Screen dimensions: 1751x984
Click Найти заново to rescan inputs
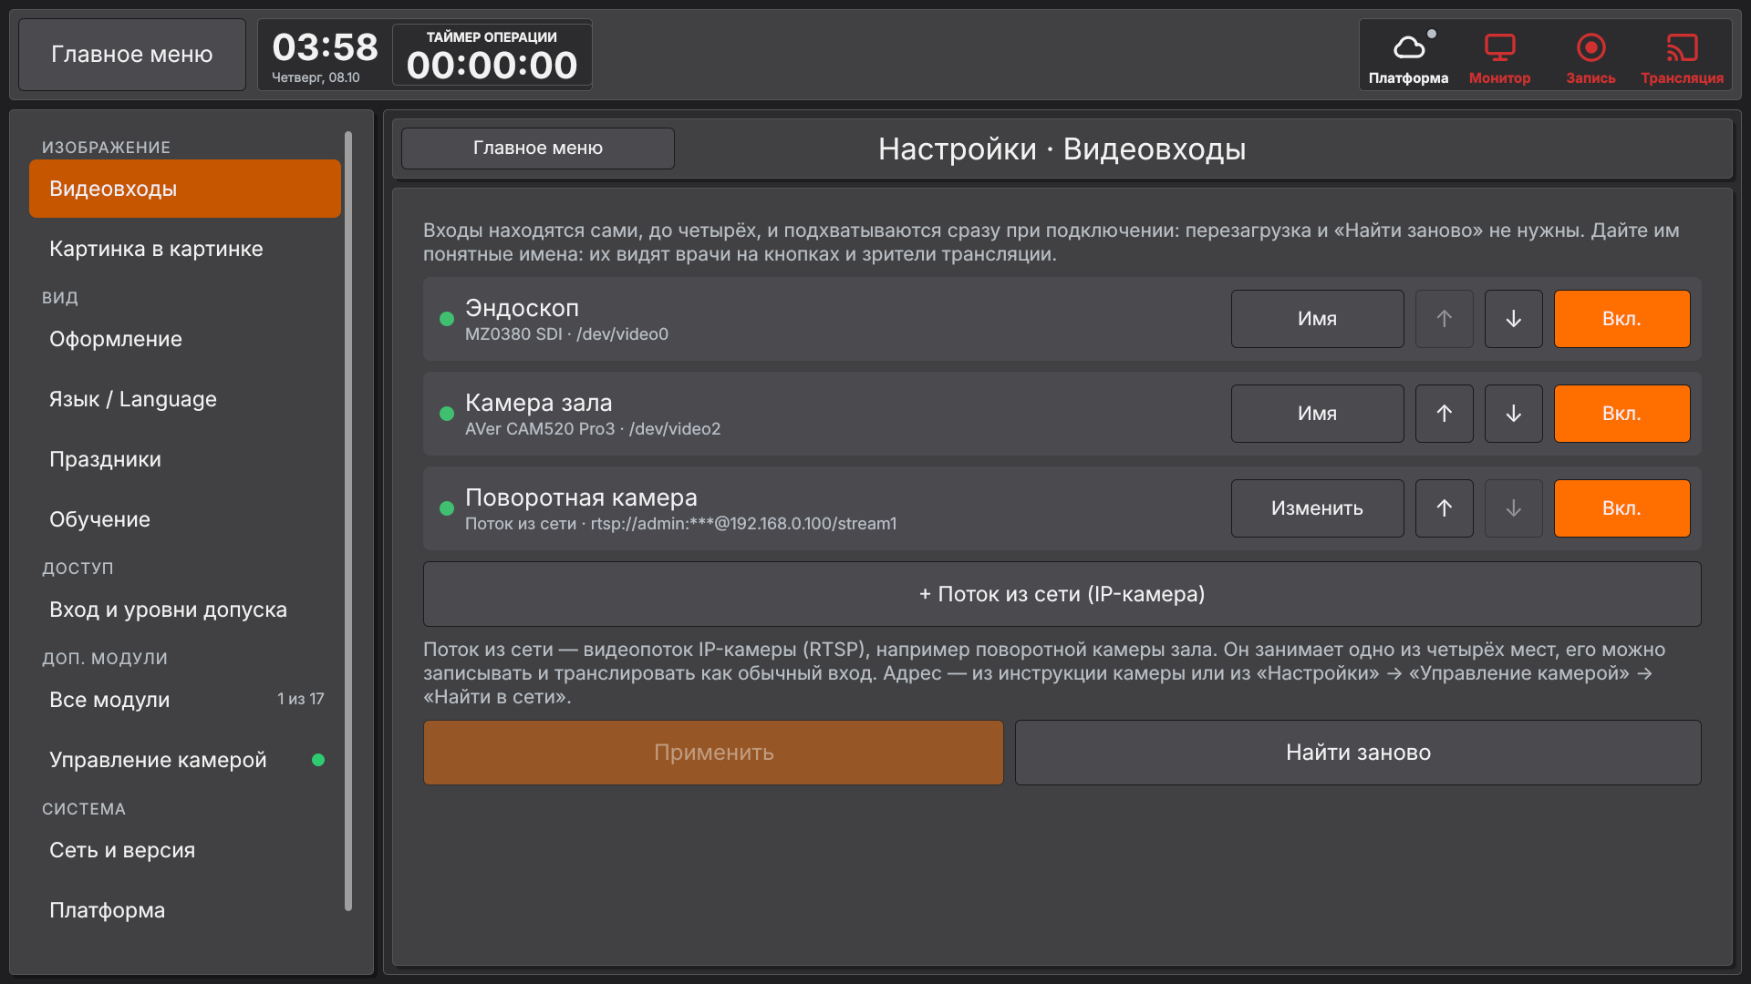point(1358,753)
